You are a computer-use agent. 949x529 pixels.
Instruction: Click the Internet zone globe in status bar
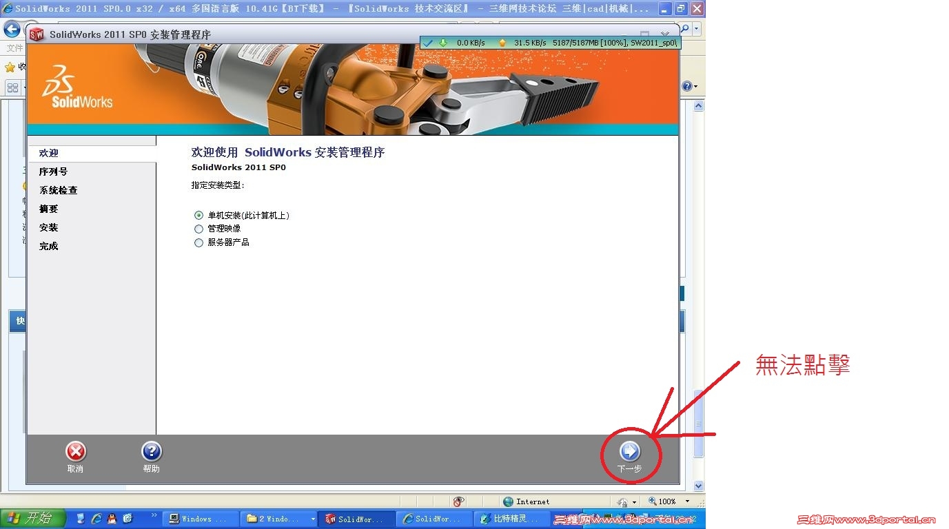click(509, 501)
